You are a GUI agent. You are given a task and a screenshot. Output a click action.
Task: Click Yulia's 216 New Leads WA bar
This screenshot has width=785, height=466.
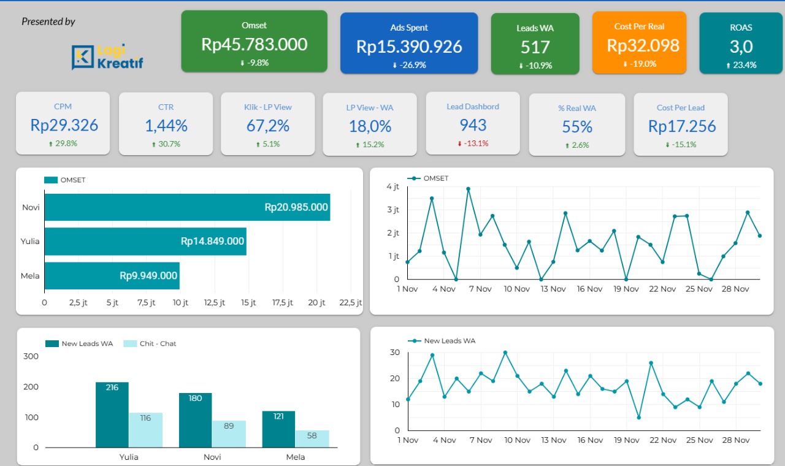pos(112,414)
